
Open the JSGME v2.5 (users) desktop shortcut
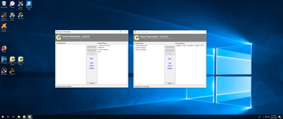pos(12,59)
